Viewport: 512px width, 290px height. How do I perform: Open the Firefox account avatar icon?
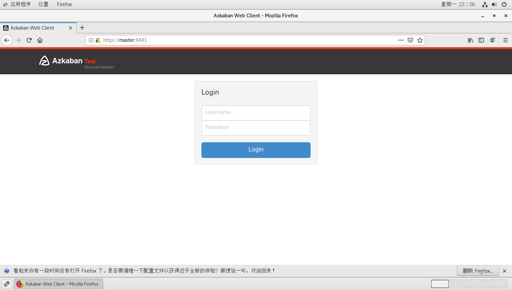click(x=492, y=40)
